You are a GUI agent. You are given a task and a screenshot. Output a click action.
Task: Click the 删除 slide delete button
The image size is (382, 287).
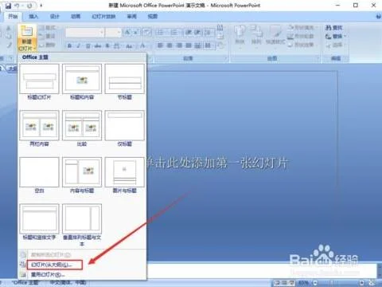click(x=47, y=45)
